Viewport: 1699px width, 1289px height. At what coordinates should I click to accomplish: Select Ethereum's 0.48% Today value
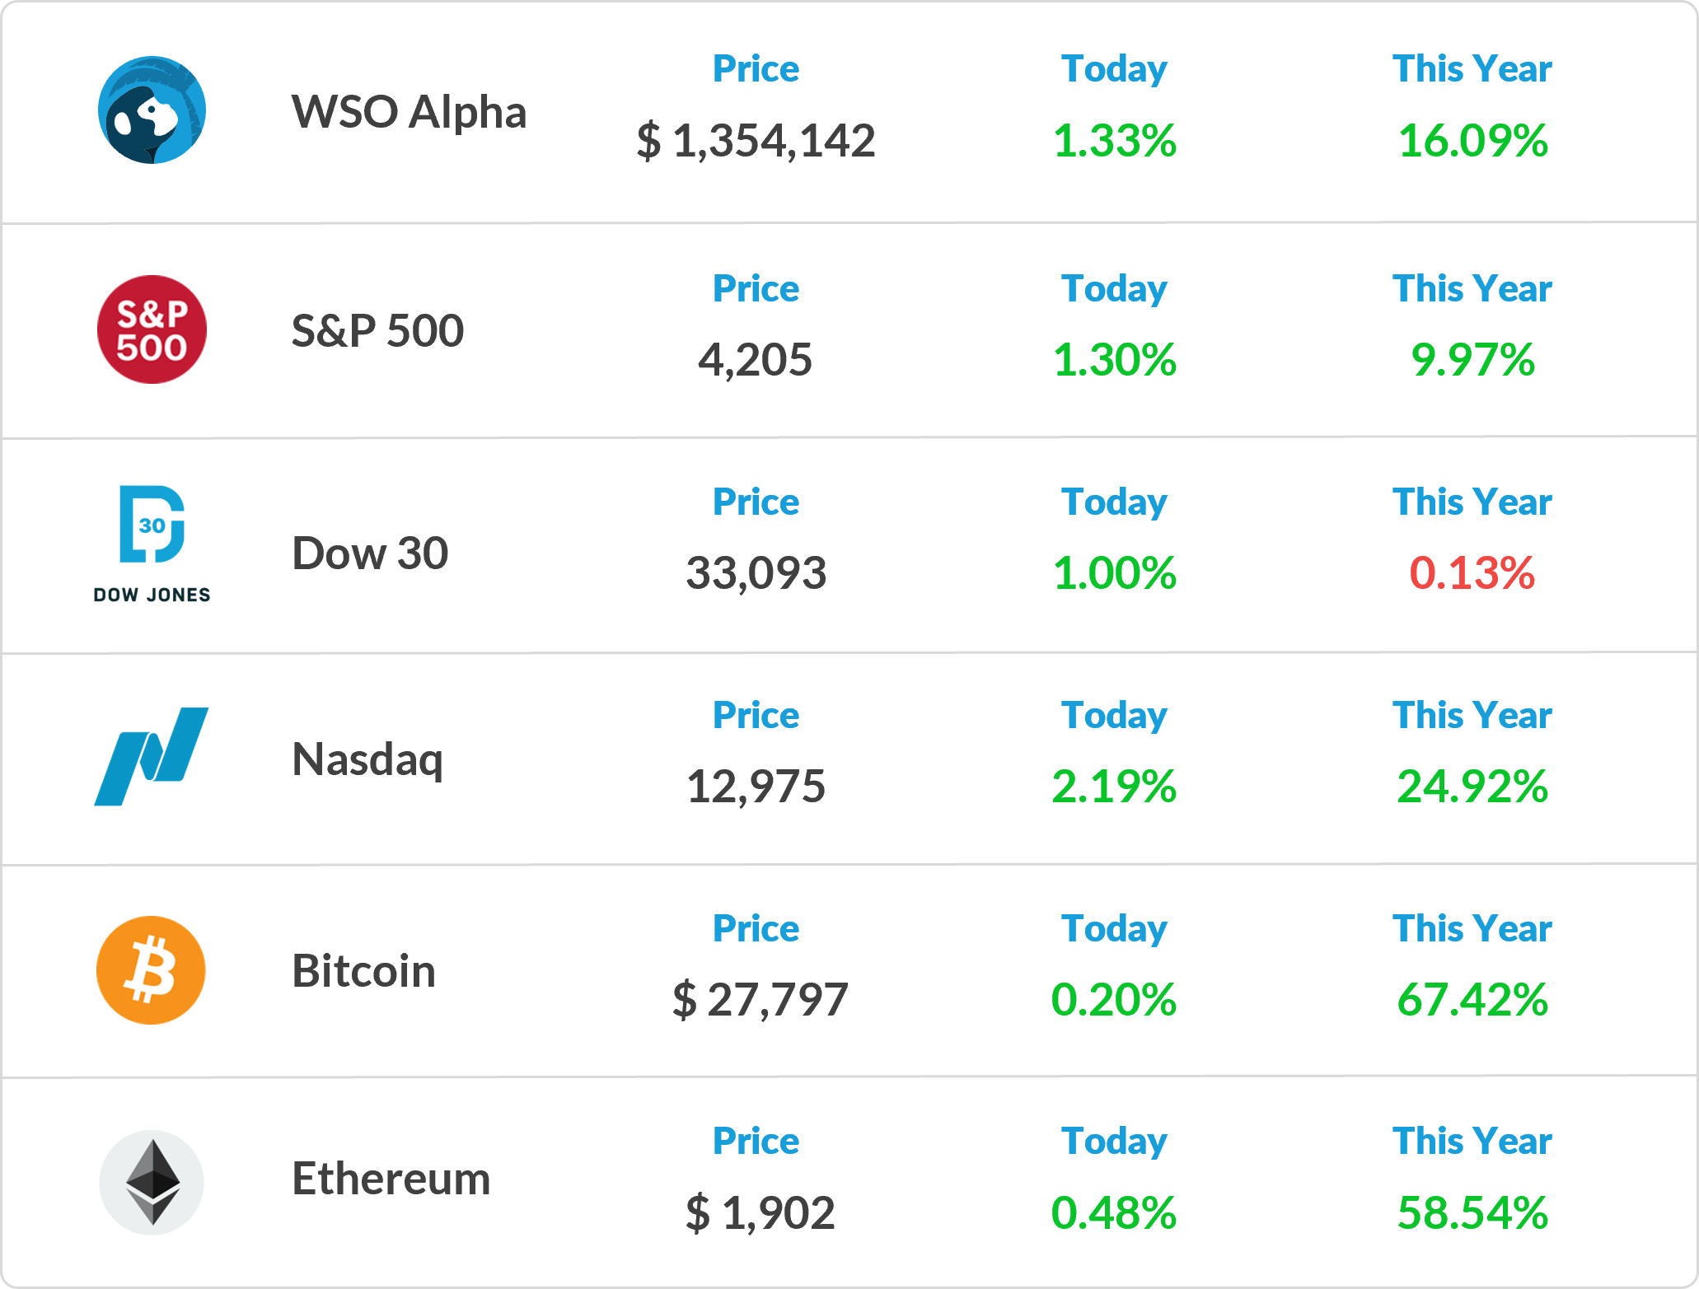(x=1114, y=1213)
